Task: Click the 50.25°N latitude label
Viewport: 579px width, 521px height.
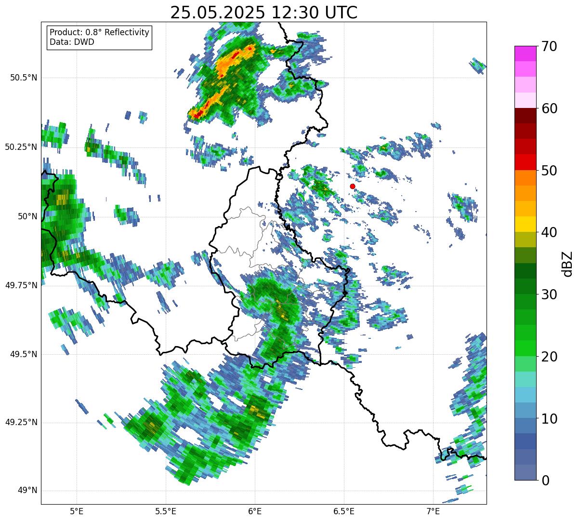Action: [x=21, y=147]
